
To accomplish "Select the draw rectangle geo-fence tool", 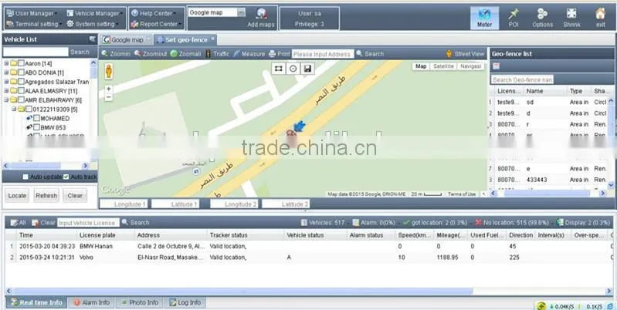I will [278, 69].
